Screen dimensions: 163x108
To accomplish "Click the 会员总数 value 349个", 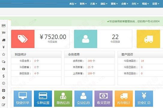I will pos(91,61).
